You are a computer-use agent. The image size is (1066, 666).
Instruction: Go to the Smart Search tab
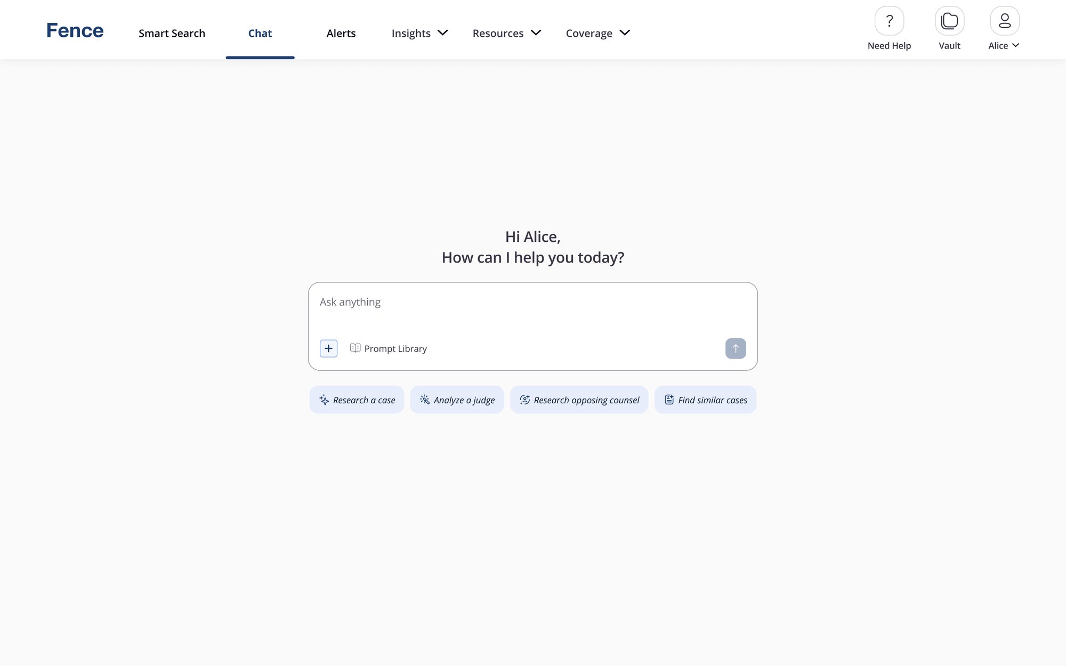tap(172, 33)
